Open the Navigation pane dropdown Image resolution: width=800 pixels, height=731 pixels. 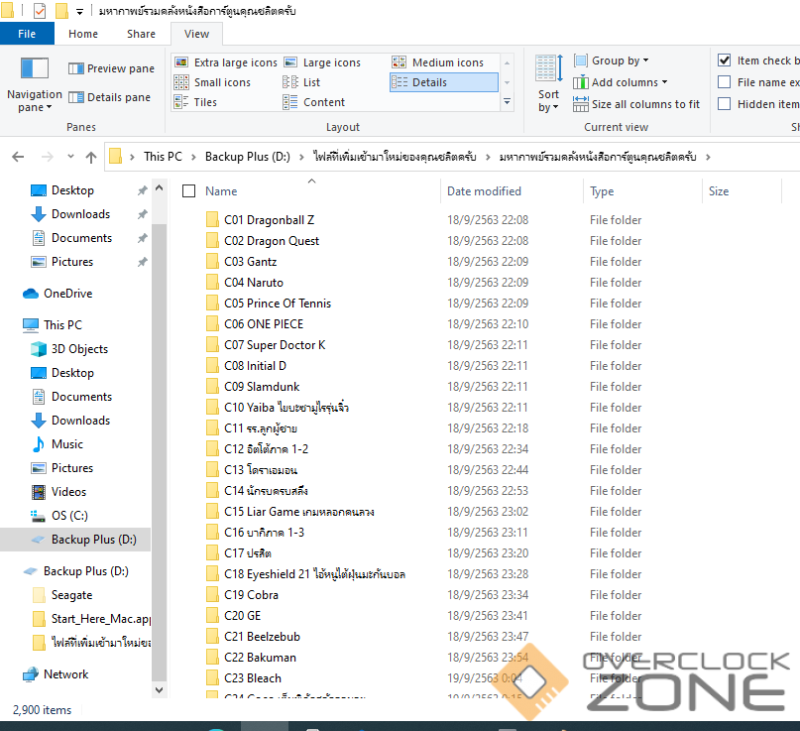(x=34, y=84)
